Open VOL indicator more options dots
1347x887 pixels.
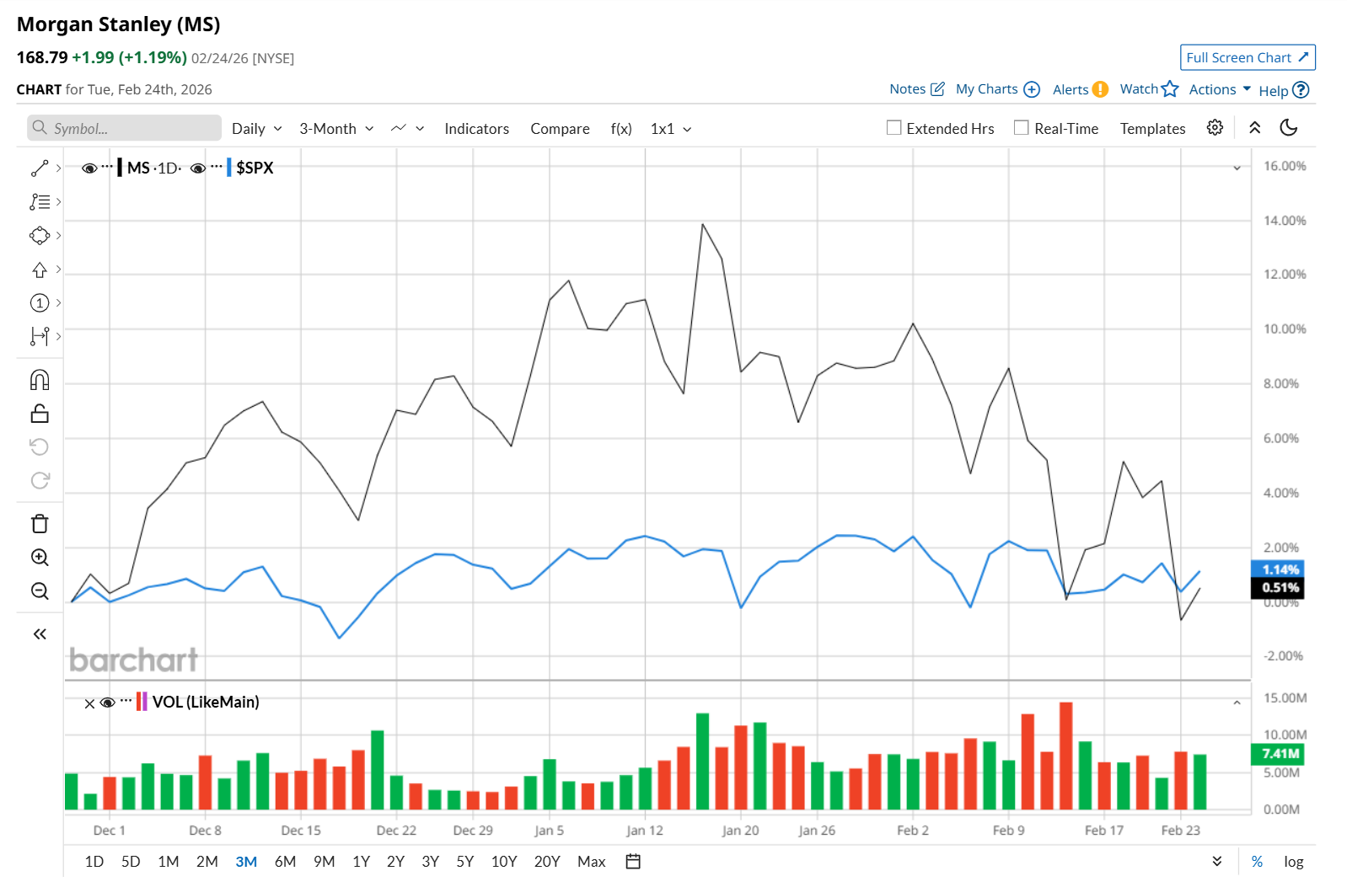coord(126,701)
